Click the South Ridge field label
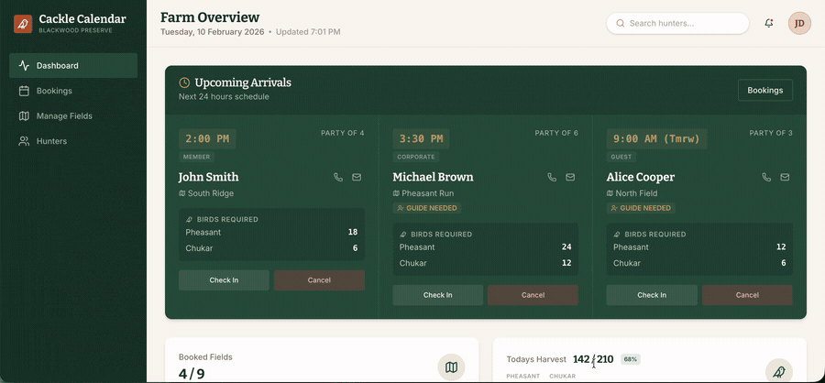825x383 pixels. pyautogui.click(x=211, y=193)
